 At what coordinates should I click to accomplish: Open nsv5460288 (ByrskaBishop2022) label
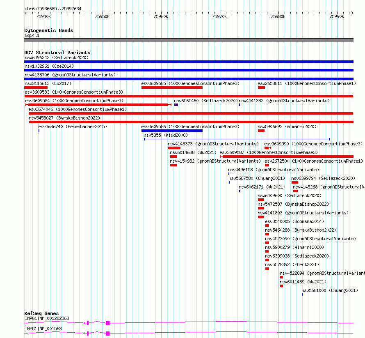[x=301, y=230]
